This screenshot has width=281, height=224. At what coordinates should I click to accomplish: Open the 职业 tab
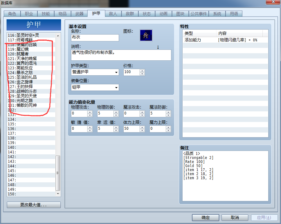(29, 14)
